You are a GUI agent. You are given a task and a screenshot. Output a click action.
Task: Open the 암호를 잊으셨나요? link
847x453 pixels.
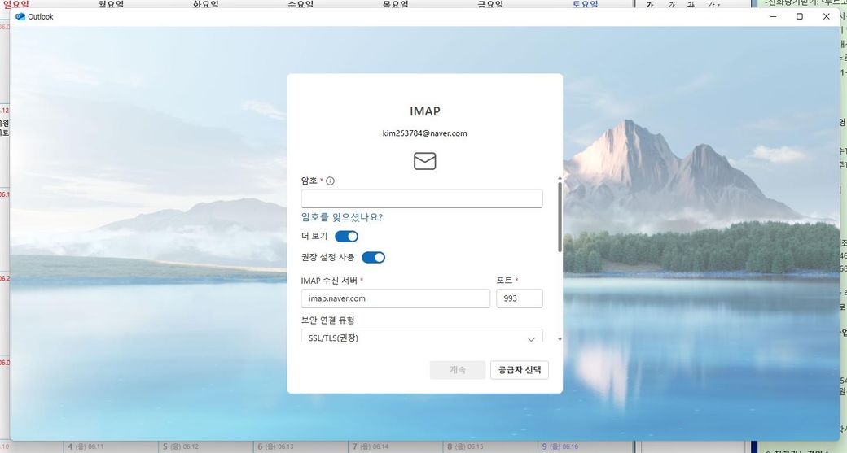(342, 217)
